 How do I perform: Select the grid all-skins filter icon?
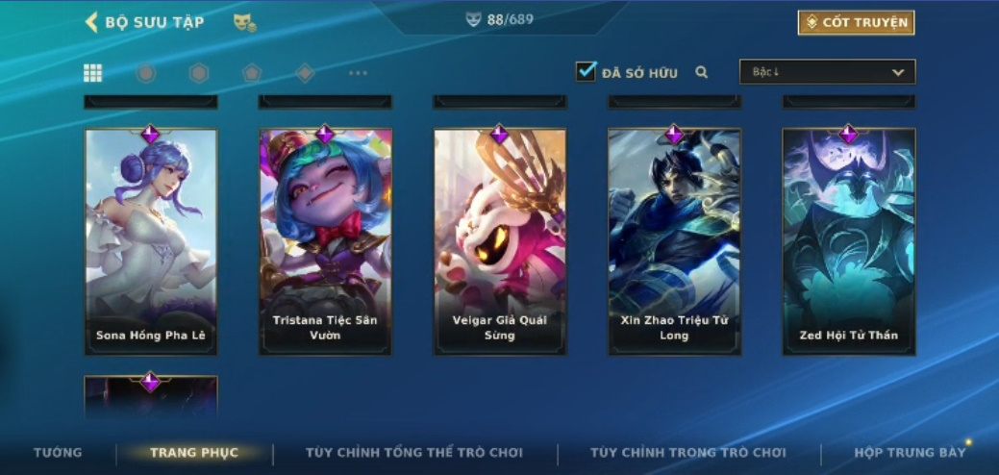click(x=93, y=73)
